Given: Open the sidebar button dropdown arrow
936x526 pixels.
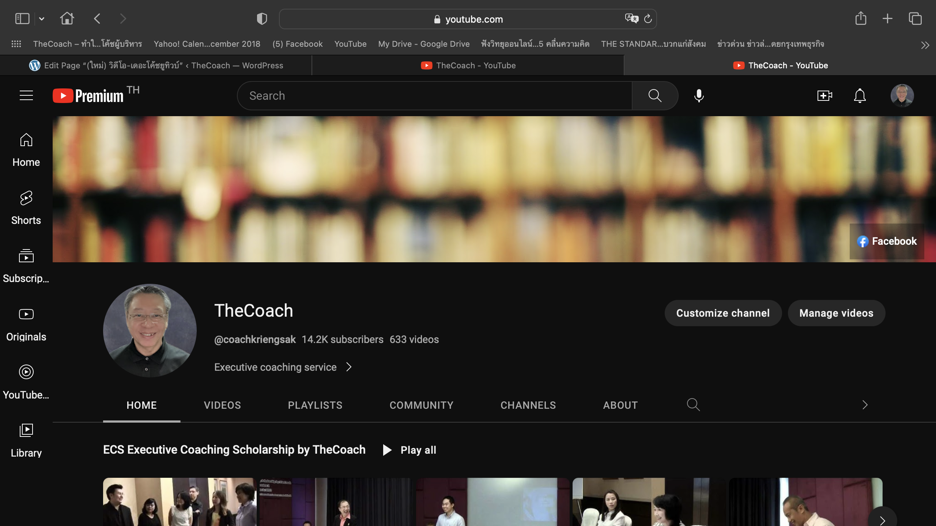Looking at the screenshot, I should pyautogui.click(x=42, y=19).
